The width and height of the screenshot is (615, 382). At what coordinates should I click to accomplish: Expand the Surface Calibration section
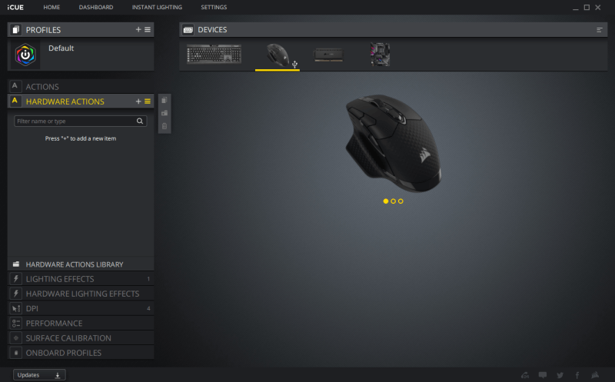[81, 338]
